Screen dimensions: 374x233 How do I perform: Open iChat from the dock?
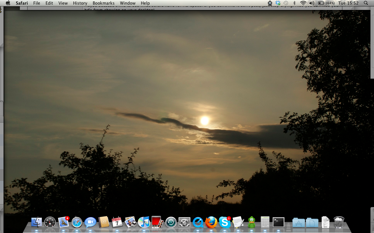coord(90,223)
